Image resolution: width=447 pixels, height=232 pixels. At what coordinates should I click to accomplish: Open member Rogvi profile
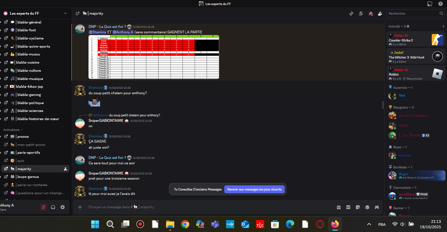[x=416, y=175]
